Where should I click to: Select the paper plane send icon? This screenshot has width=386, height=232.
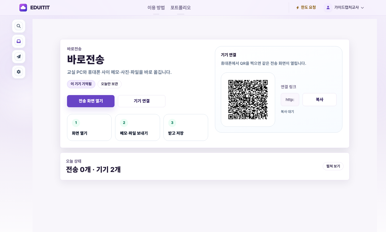click(x=19, y=57)
